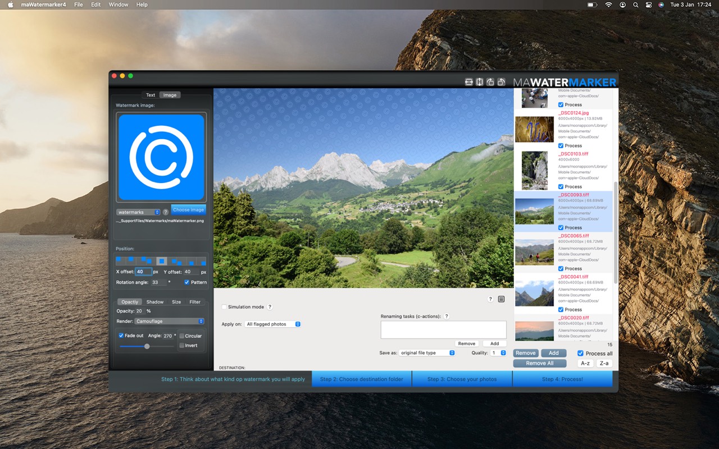Screen dimensions: 719x449
Task: Select the _DSC0124.jpg thumbnail
Action: pyautogui.click(x=534, y=129)
